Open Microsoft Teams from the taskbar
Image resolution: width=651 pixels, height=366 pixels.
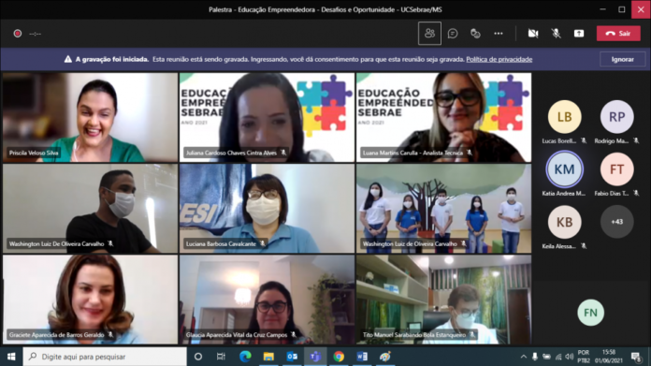(x=315, y=357)
